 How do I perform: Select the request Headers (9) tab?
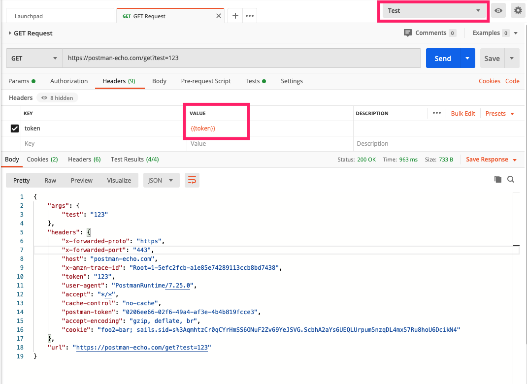(x=119, y=81)
